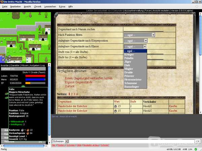Open the Ansicht menu
Viewport: 202px width, 151px height.
pyautogui.click(x=27, y=7)
